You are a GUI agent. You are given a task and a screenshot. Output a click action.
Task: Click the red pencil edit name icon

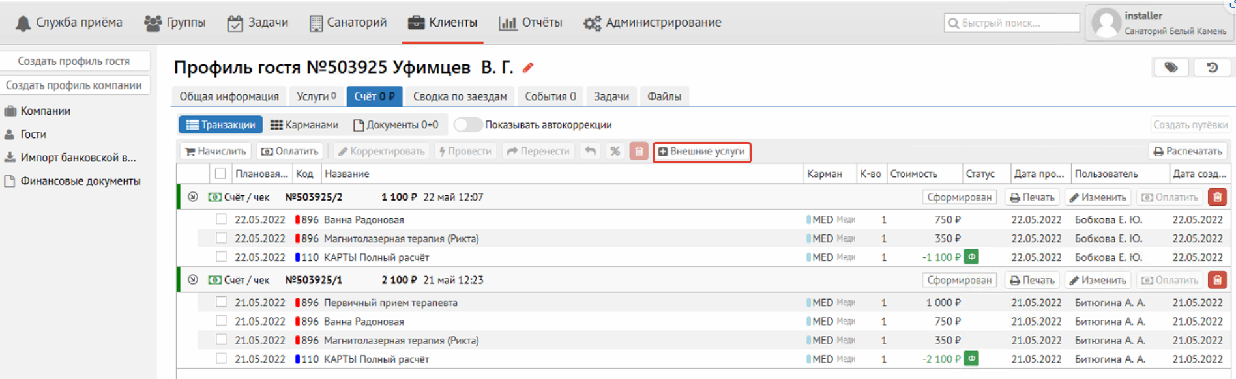(x=528, y=68)
